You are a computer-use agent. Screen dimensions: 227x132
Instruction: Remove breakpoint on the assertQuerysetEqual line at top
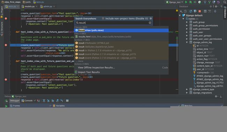click(6, 18)
